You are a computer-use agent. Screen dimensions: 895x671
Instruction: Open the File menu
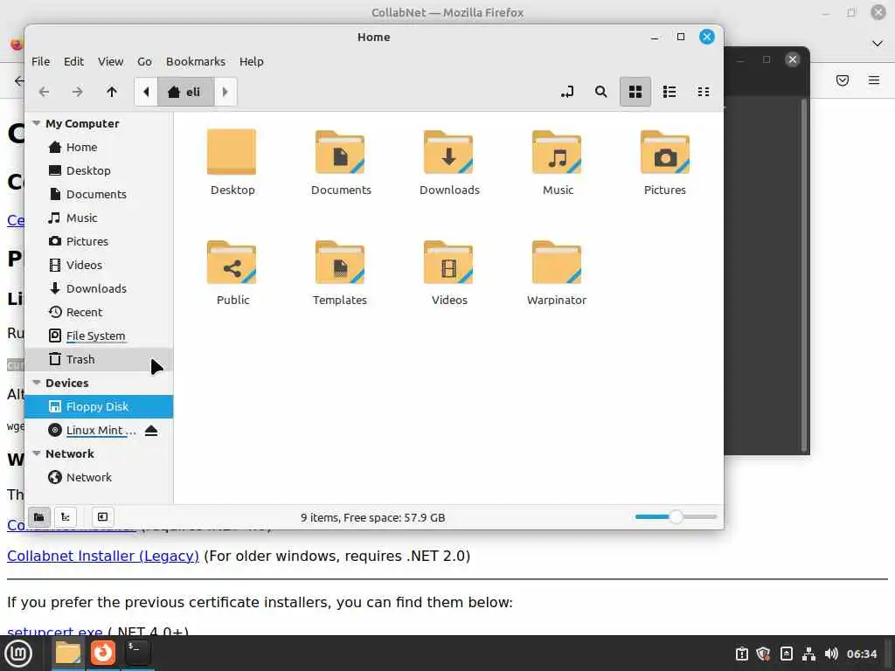[40, 61]
